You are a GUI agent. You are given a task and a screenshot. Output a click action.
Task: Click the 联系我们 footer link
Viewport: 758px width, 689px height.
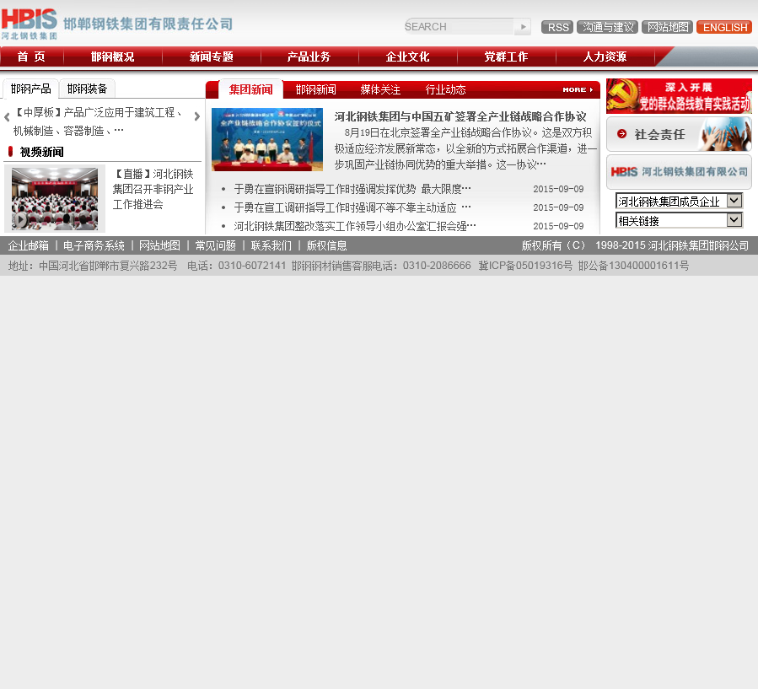tap(271, 245)
